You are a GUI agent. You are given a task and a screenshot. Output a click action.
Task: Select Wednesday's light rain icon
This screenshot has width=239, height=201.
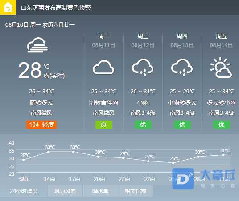tap(143, 67)
